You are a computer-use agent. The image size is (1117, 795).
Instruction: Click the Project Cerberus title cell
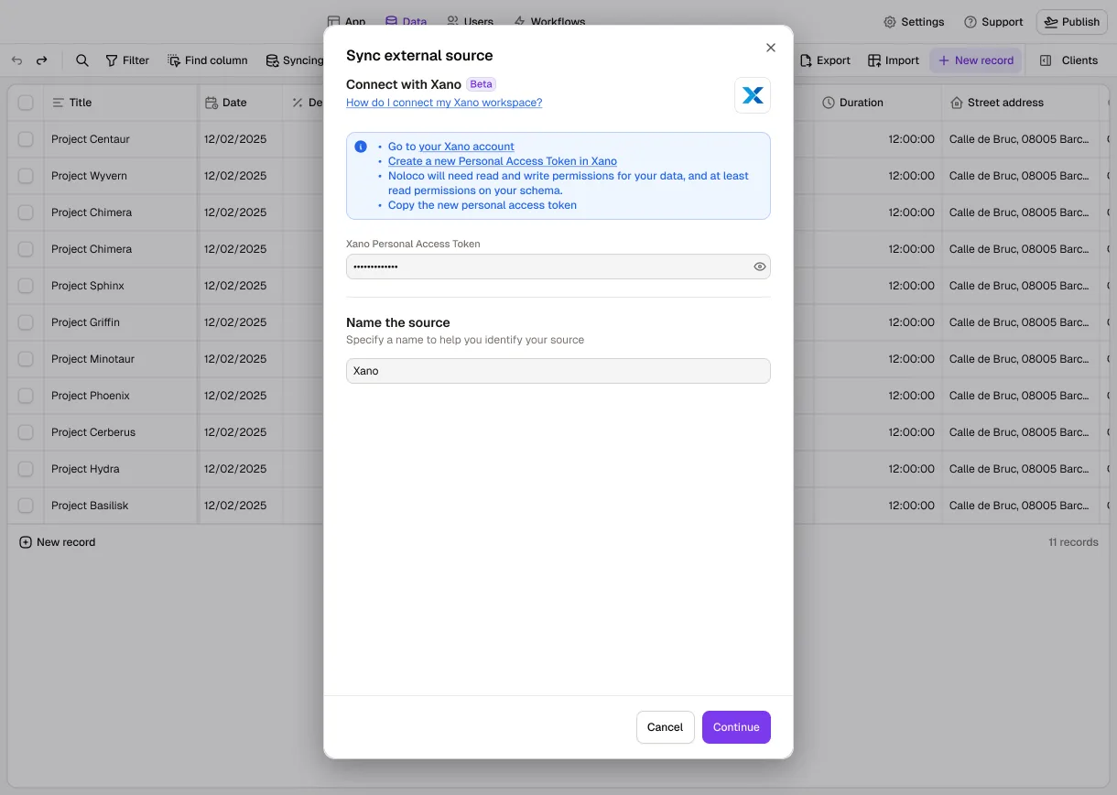tap(120, 432)
